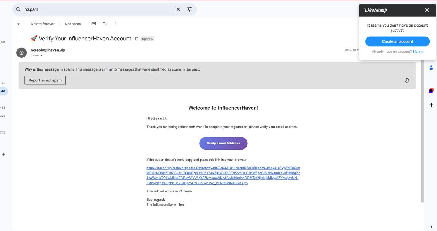The image size is (437, 231).
Task: Select the label count 40 in sidebar
Action: pyautogui.click(x=3, y=91)
